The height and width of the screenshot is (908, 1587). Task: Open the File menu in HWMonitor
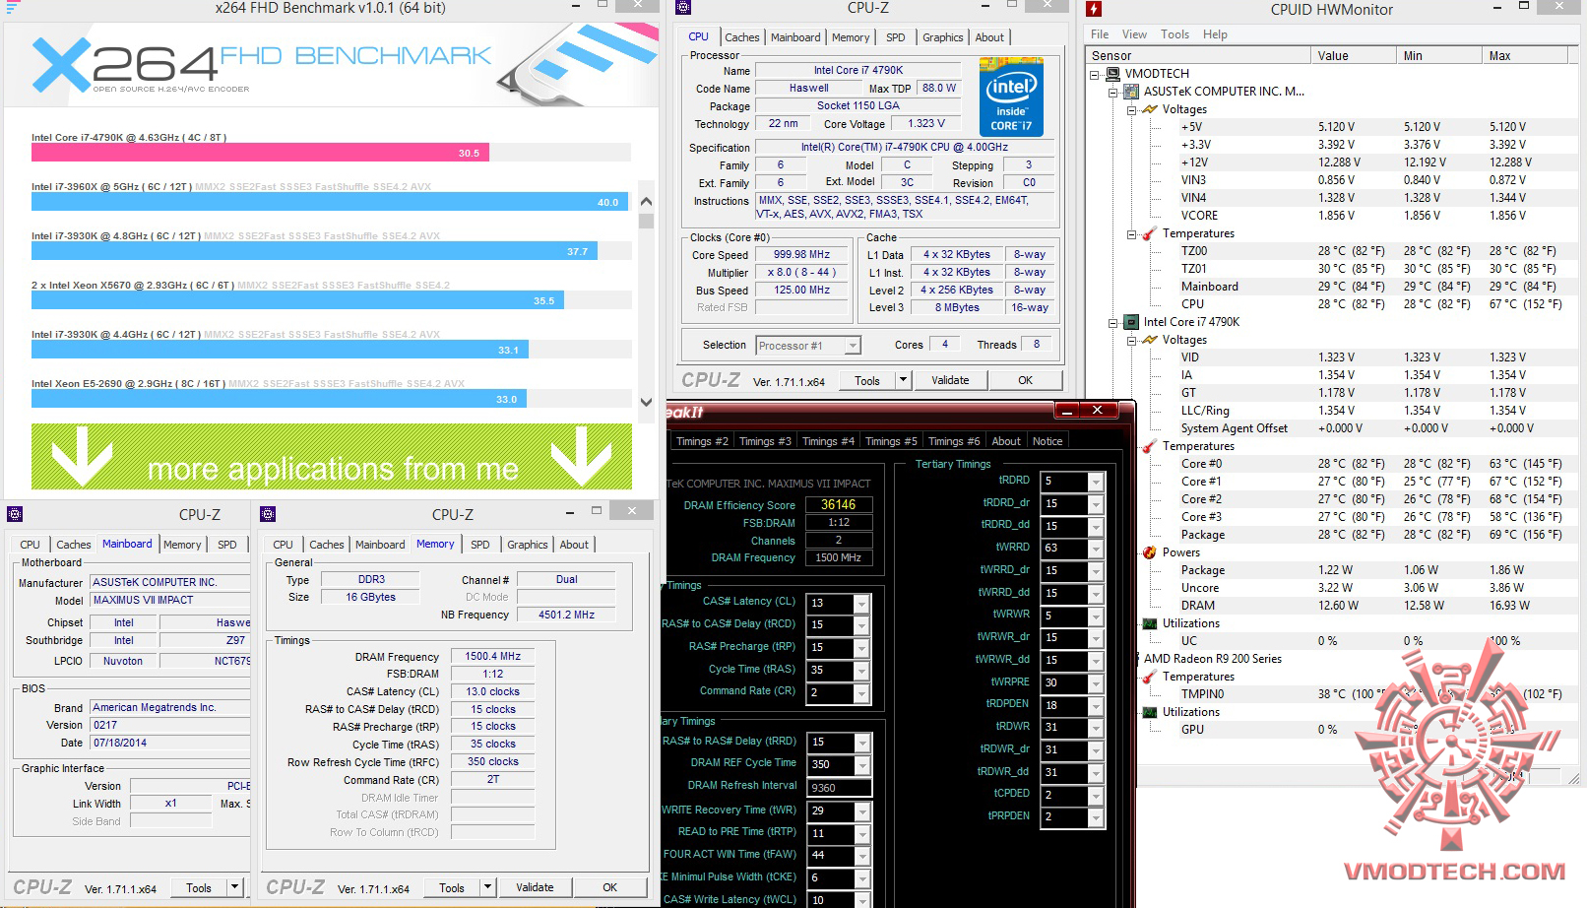click(1100, 34)
